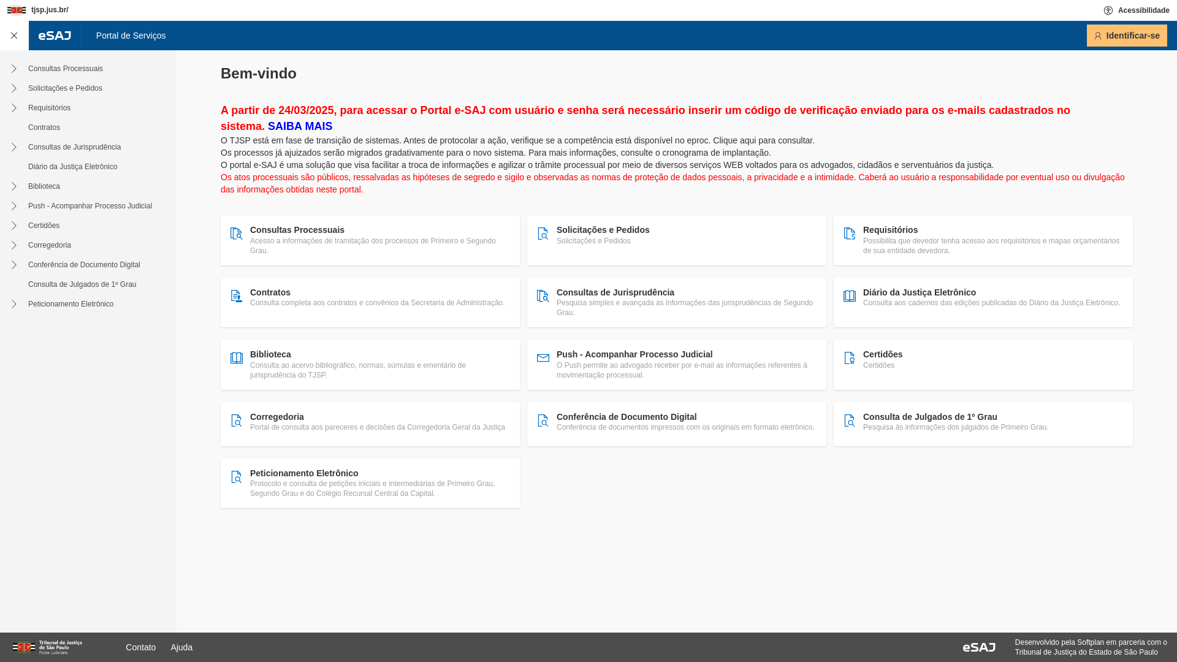Open Corregedoria card title
This screenshot has height=662, width=1177.
click(277, 417)
